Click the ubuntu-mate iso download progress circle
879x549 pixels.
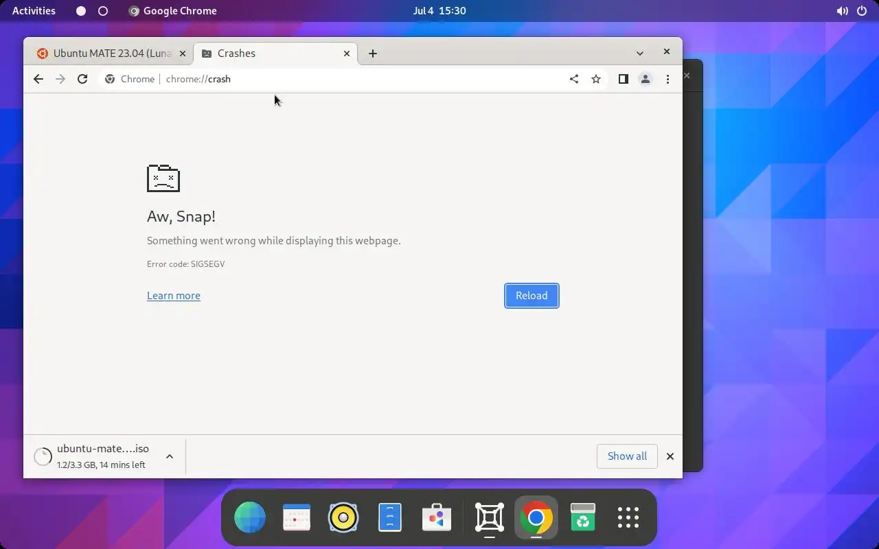43,456
